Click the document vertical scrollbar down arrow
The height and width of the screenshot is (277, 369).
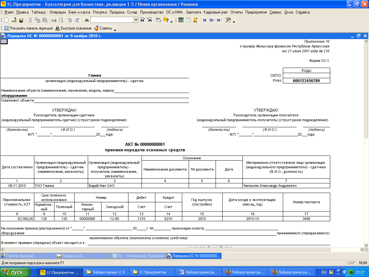(x=366, y=245)
